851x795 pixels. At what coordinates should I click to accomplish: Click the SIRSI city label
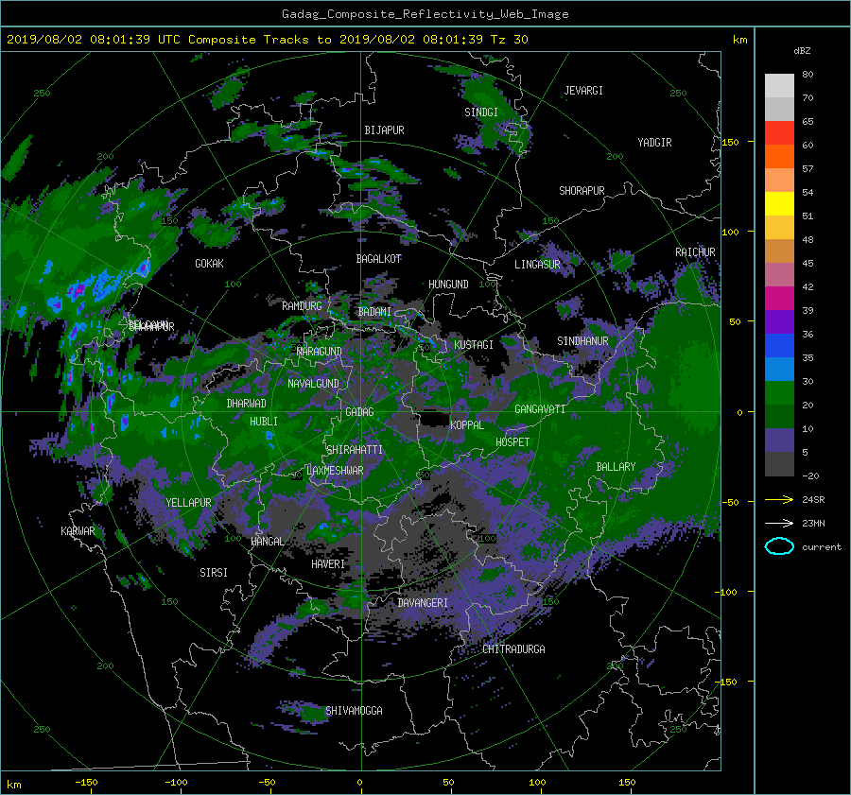point(214,573)
